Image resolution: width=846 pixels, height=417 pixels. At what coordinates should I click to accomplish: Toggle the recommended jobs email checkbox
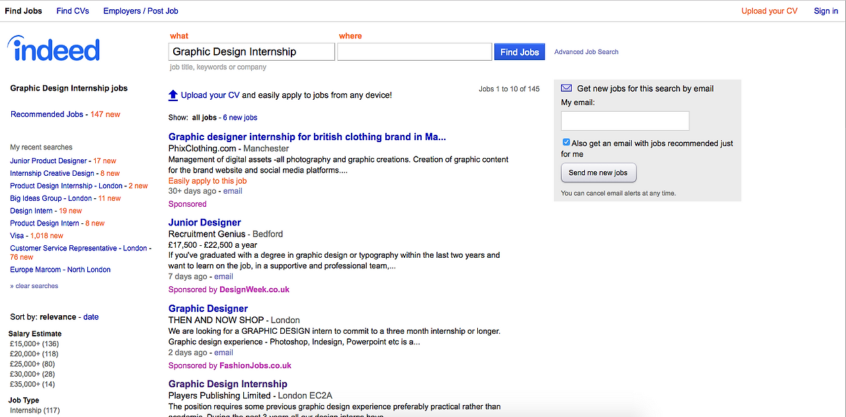[566, 142]
